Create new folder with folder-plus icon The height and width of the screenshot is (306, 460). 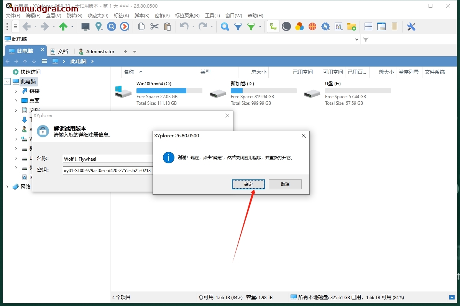(x=352, y=26)
